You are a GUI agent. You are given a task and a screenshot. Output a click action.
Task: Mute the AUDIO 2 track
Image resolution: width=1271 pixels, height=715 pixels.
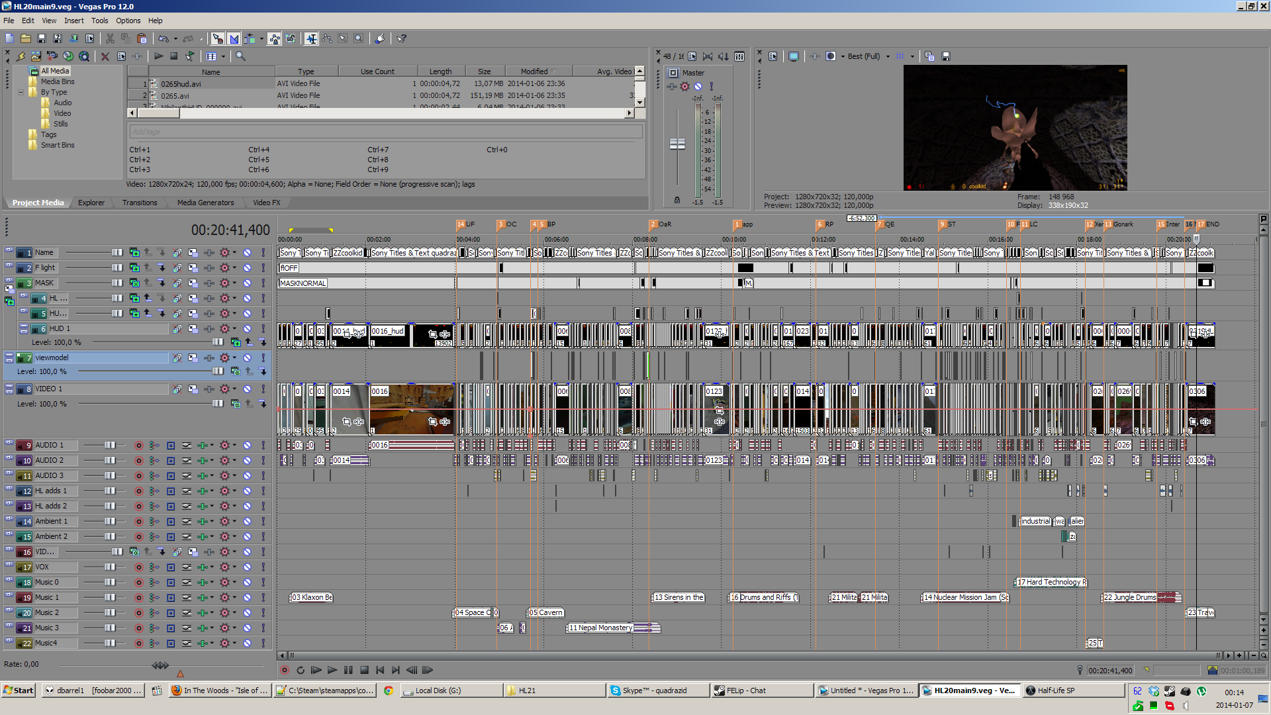coord(247,461)
